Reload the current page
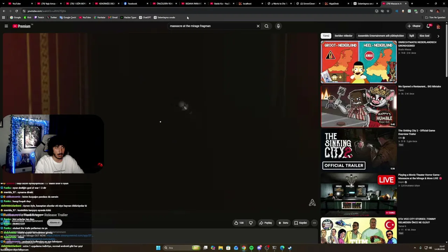Screen dimensions: 448x252 pos(16,11)
